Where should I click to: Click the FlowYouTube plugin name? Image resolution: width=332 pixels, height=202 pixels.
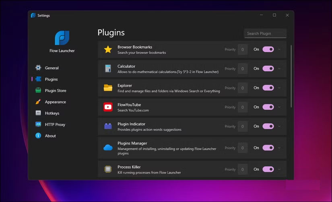coord(129,104)
